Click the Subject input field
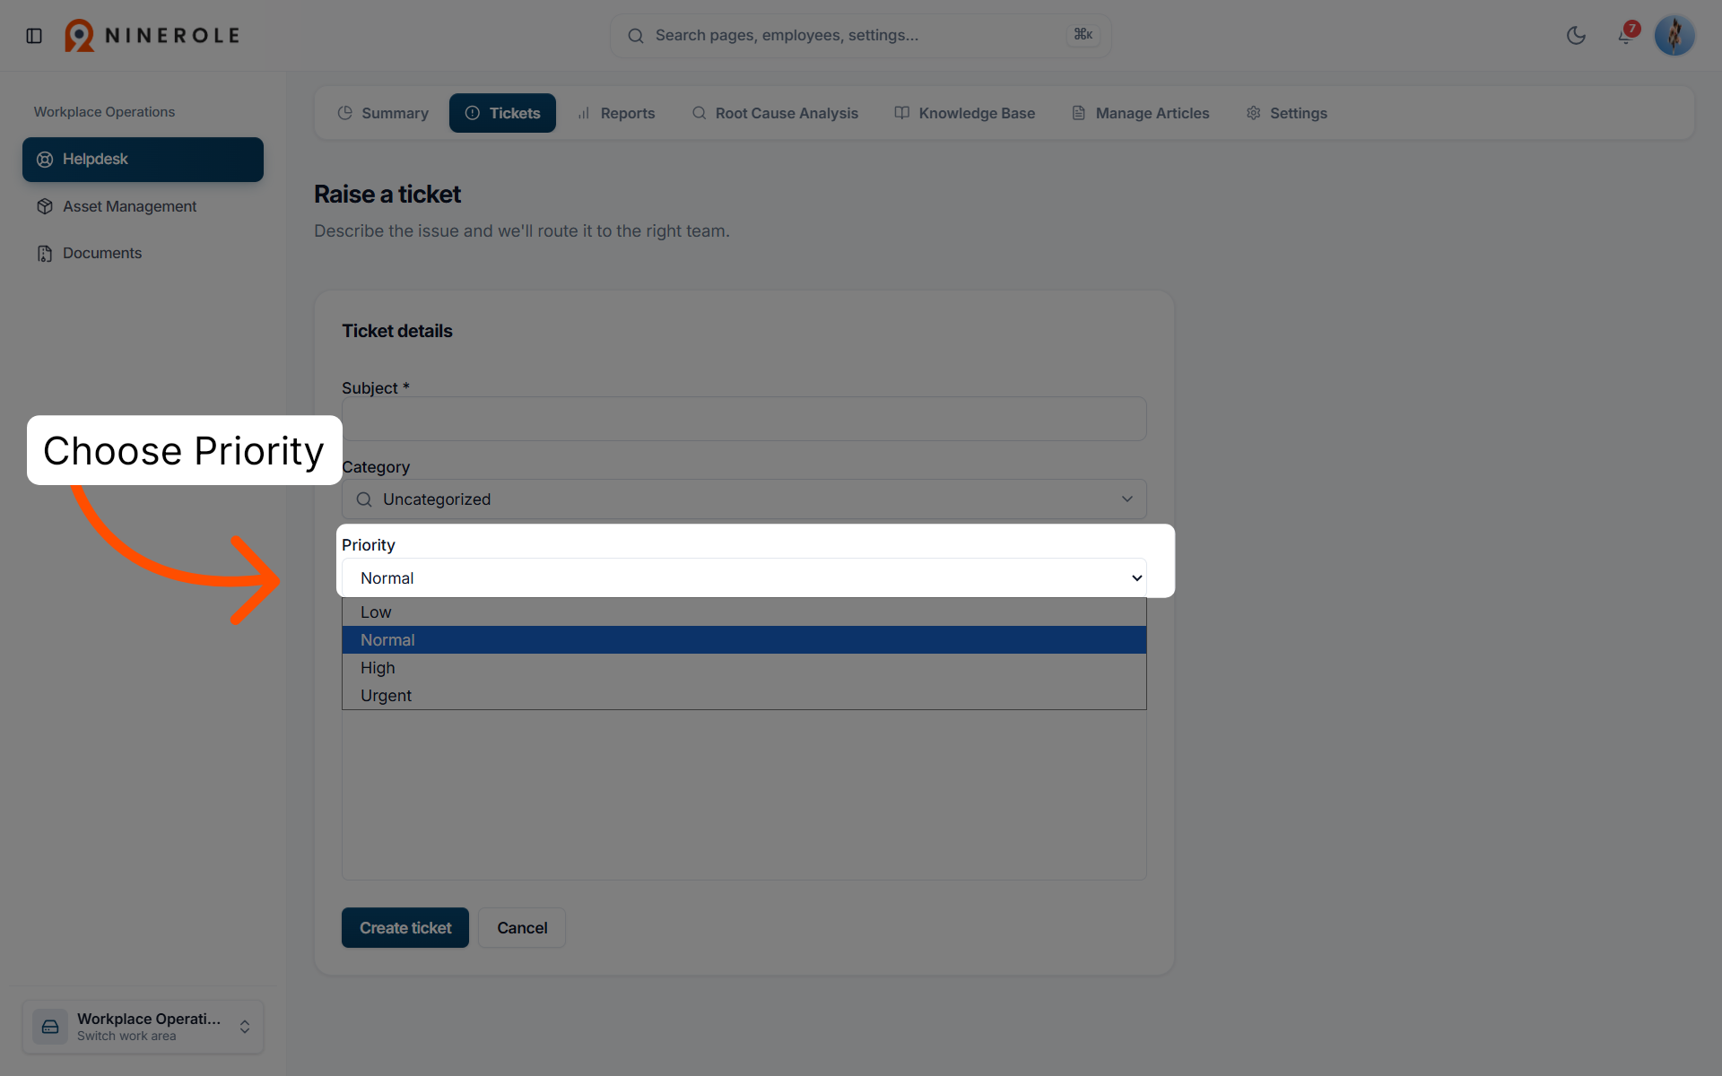Image resolution: width=1722 pixels, height=1076 pixels. click(x=744, y=419)
